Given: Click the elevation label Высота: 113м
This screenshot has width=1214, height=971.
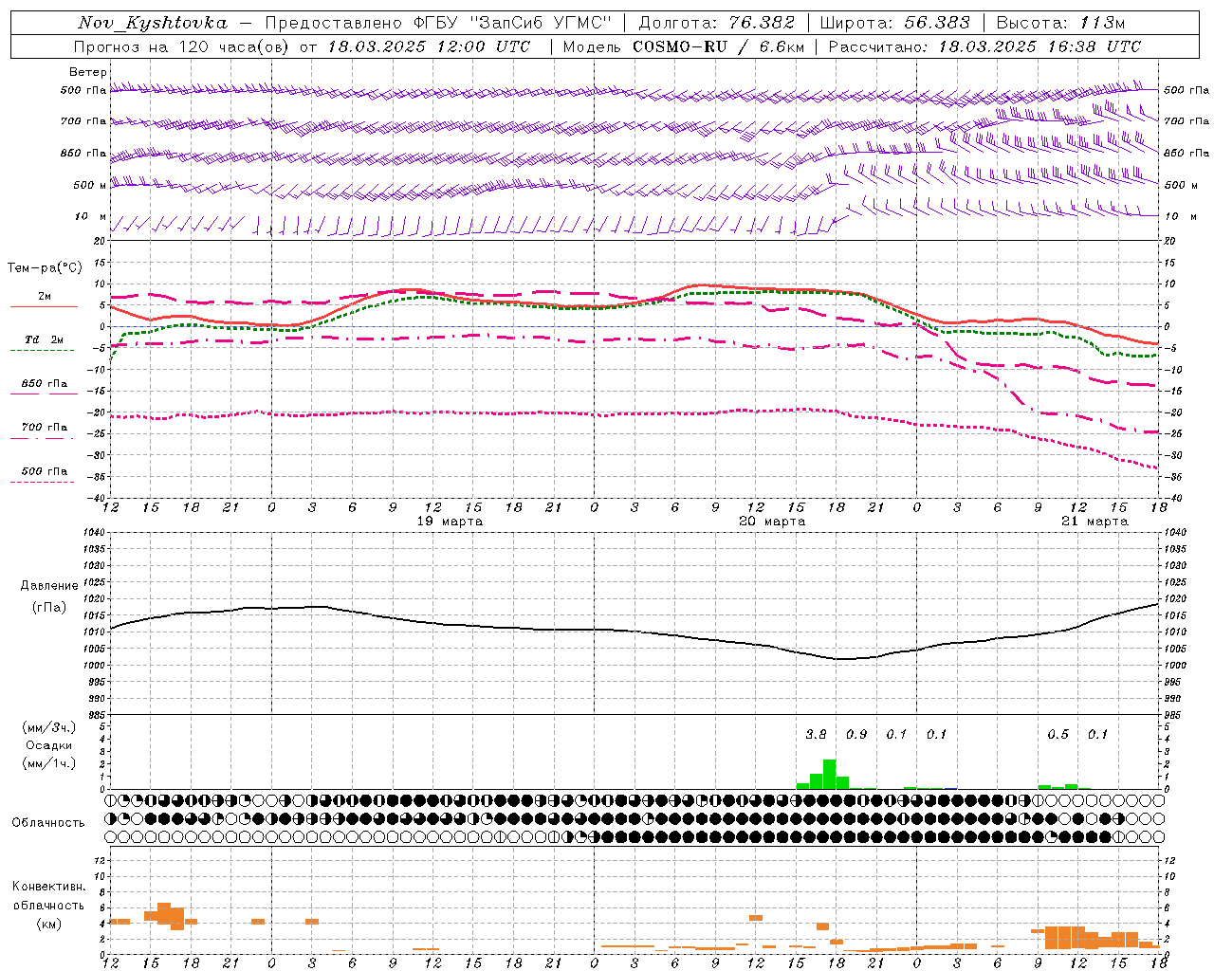Looking at the screenshot, I should [x=1060, y=23].
